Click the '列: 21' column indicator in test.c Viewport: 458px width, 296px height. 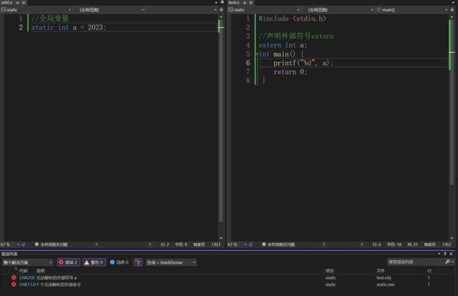pos(412,245)
